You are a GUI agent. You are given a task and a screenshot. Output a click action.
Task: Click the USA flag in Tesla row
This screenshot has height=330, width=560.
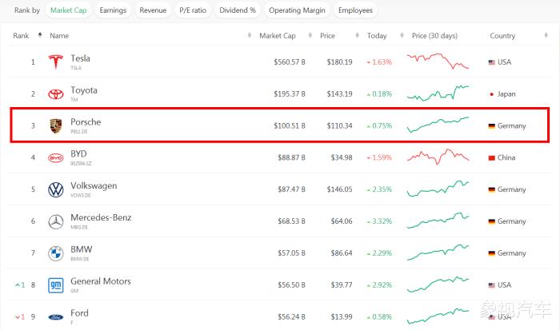click(492, 62)
